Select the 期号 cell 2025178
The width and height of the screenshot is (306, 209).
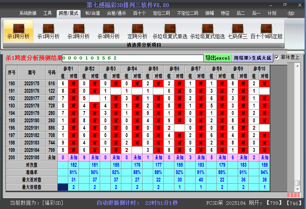pyautogui.click(x=32, y=106)
